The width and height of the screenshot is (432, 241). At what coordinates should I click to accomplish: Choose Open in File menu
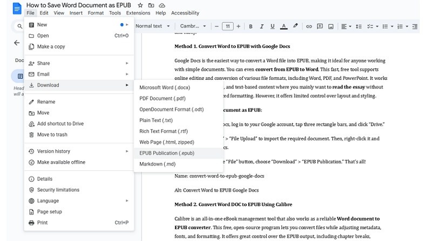(x=79, y=36)
